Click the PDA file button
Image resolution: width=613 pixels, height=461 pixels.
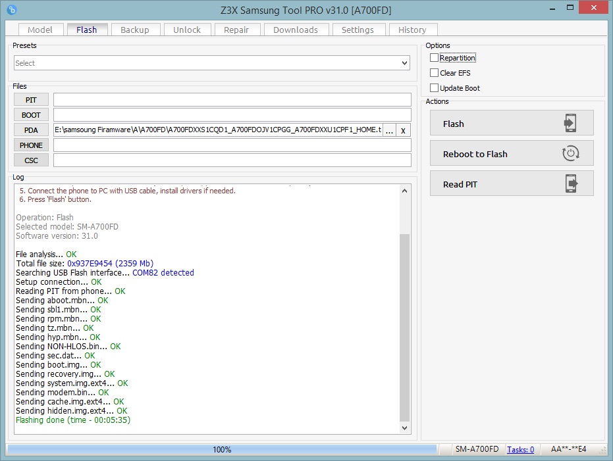pos(32,130)
